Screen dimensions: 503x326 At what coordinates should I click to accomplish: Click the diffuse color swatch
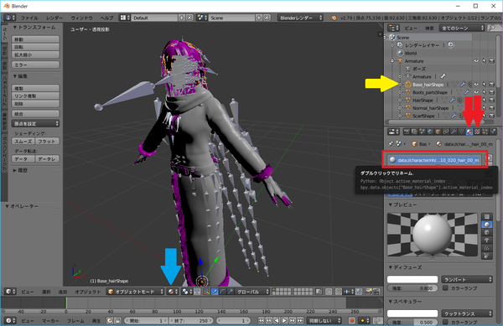click(412, 280)
